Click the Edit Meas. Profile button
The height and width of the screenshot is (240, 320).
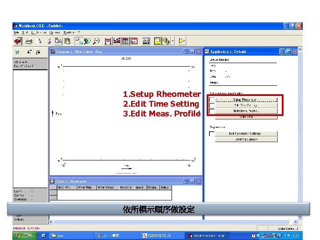(x=246, y=111)
